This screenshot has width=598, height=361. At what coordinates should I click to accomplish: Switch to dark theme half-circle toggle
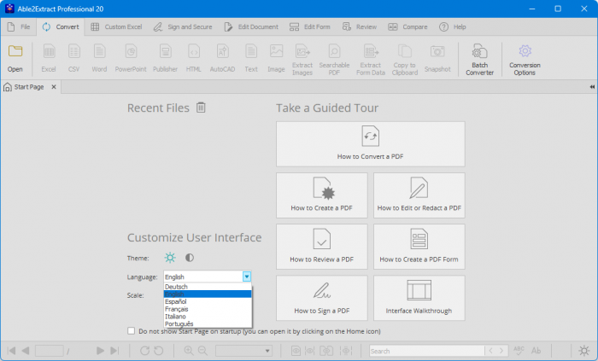189,257
